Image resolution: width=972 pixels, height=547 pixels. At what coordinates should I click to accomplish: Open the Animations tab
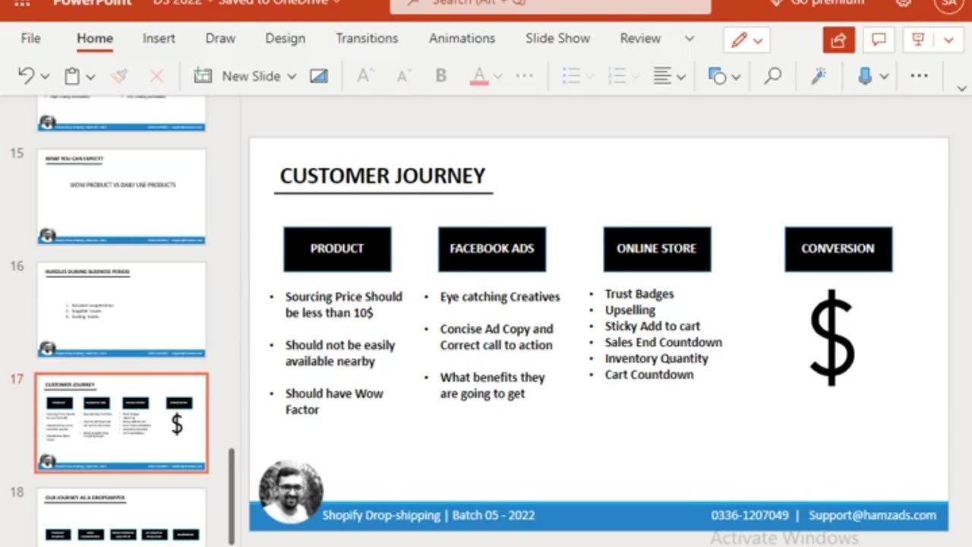point(462,38)
